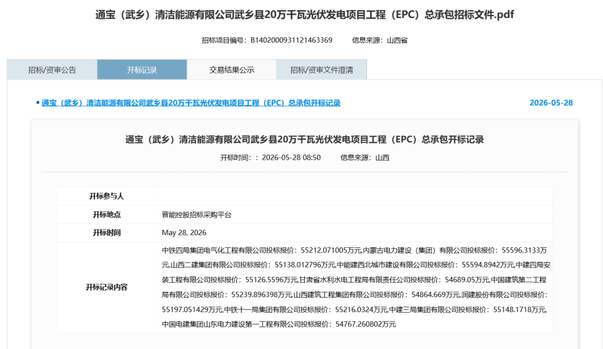Click the 开标记录内容 row label
Viewport: 603px width, 349px height.
click(107, 287)
